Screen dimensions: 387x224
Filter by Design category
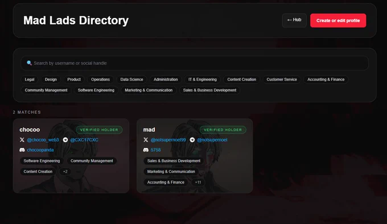[51, 80]
